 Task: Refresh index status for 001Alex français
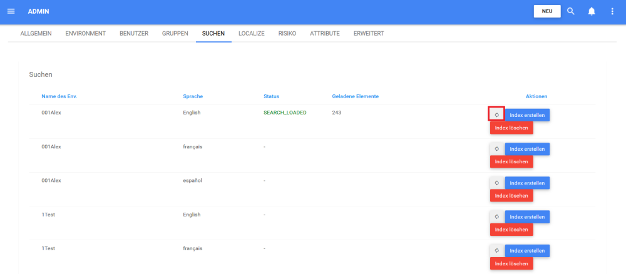click(497, 149)
